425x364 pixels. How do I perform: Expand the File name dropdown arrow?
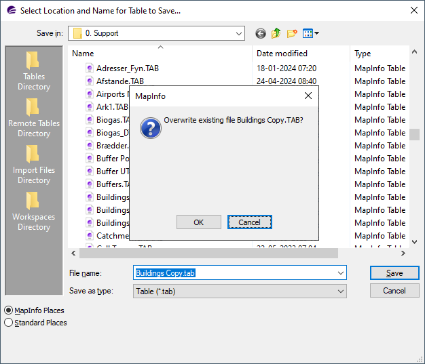[x=341, y=273]
